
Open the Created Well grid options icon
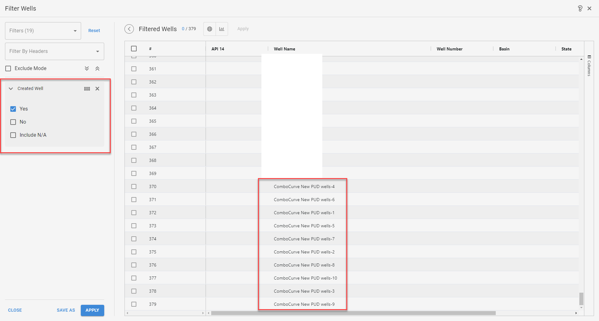(87, 89)
